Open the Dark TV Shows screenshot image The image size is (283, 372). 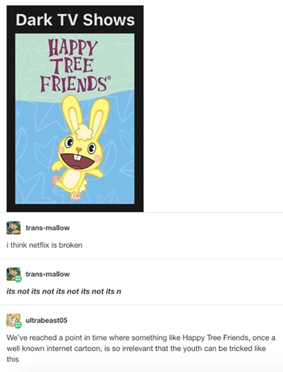(75, 108)
